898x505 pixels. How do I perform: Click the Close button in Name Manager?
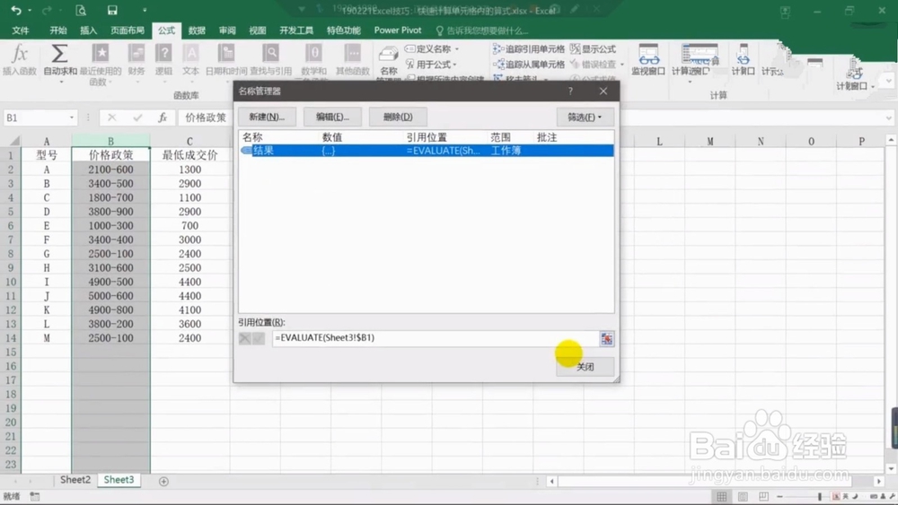coord(585,367)
